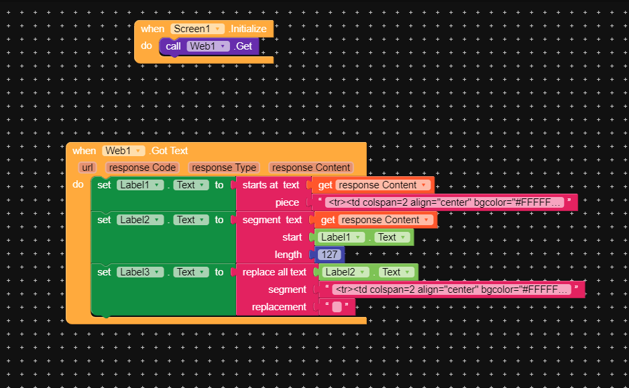Select the url parameter in the Got Text event
The image size is (629, 388).
coord(87,168)
